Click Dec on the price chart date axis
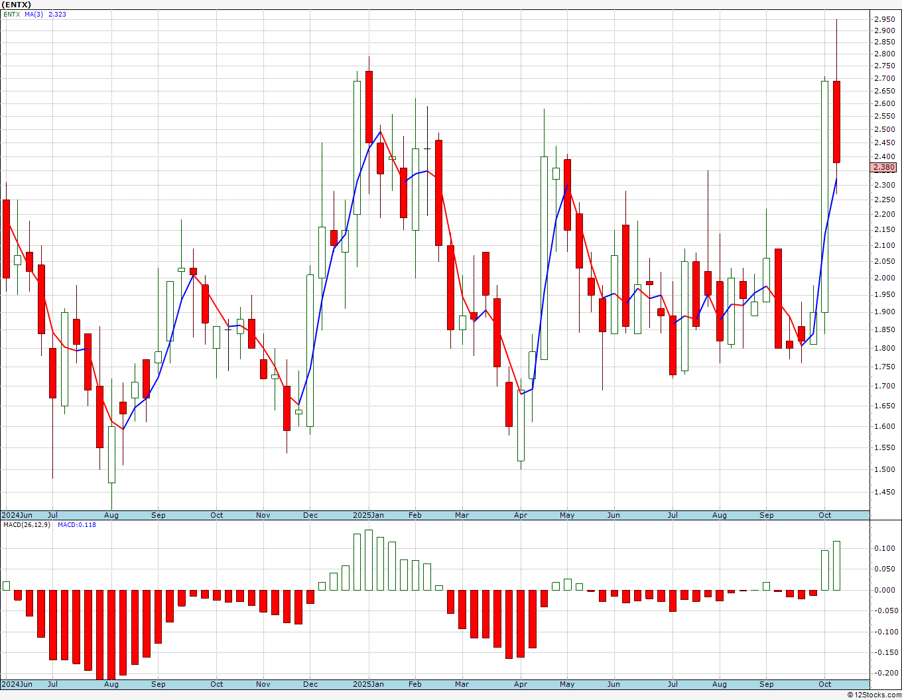The image size is (902, 700). [x=310, y=515]
